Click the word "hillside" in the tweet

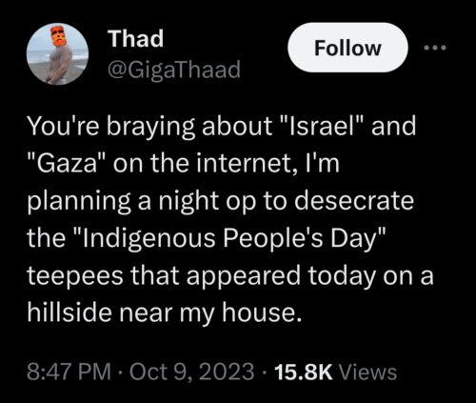tap(70, 312)
